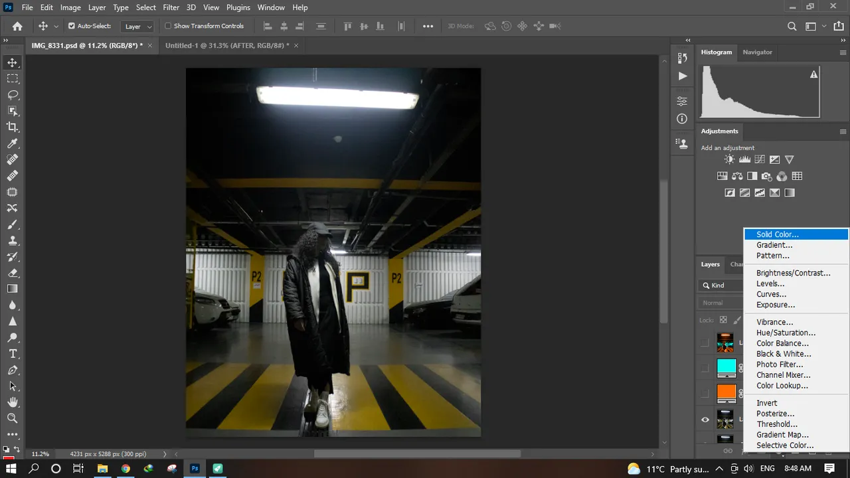Screen dimensions: 850x478
Task: Open the Histogram panel menu
Action: coord(843,52)
